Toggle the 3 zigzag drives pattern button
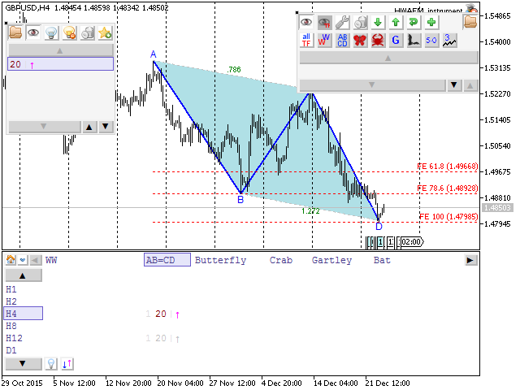Image resolution: width=520 pixels, height=390 pixels. click(449, 41)
